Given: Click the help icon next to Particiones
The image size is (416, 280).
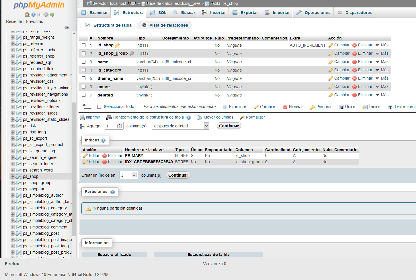Looking at the screenshot, I should pyautogui.click(x=112, y=192).
